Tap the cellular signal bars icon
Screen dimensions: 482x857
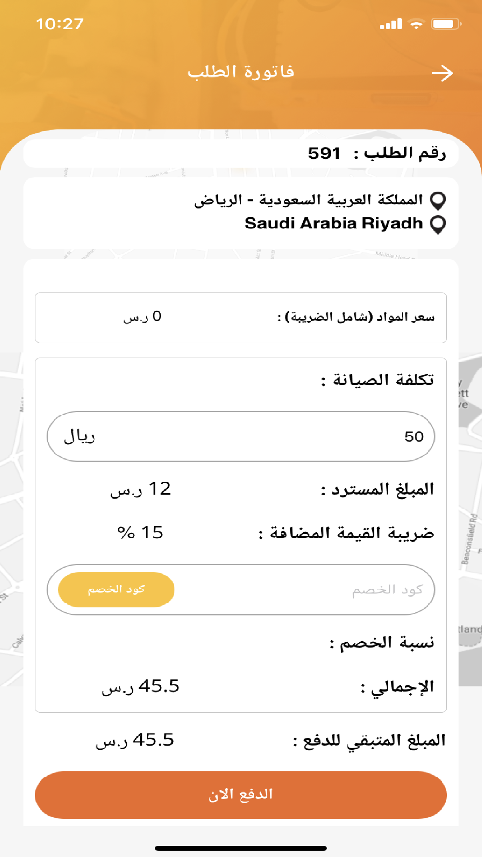tap(390, 24)
